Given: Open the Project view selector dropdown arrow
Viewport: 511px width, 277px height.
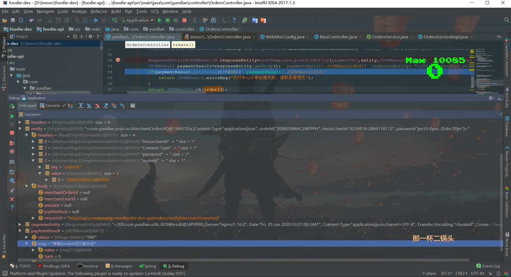Looking at the screenshot, I should pyautogui.click(x=68, y=36).
